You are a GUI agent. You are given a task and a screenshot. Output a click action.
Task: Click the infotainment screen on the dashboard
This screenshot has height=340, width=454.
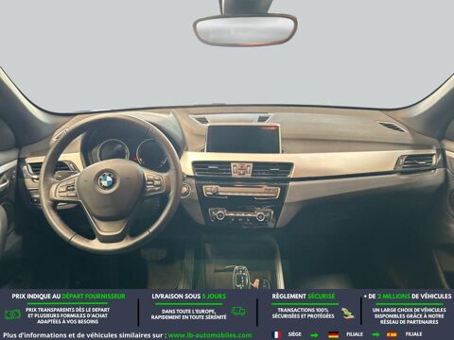click(x=243, y=139)
